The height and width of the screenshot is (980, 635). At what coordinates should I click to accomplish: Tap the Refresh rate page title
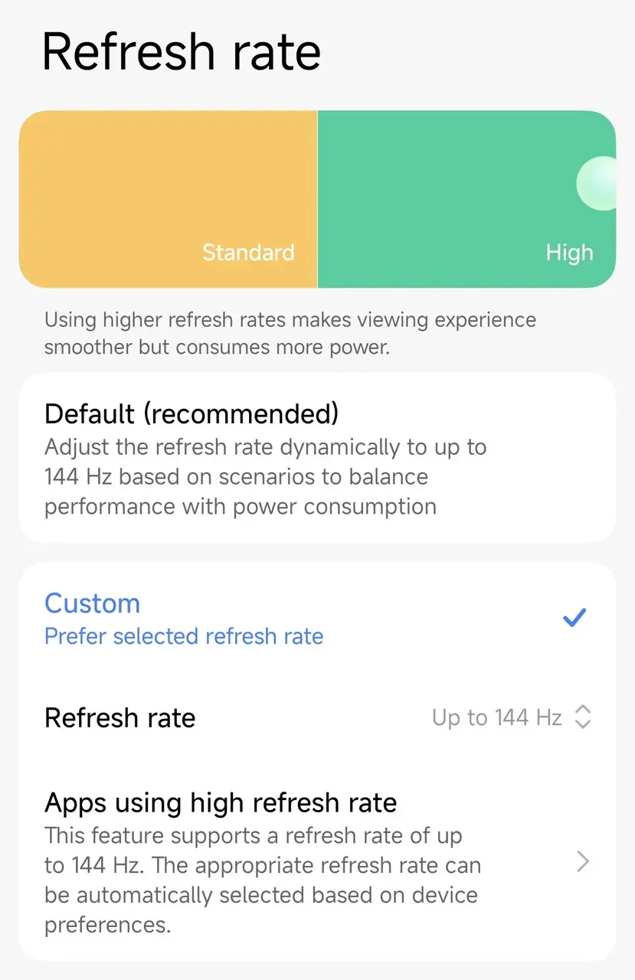pyautogui.click(x=182, y=52)
